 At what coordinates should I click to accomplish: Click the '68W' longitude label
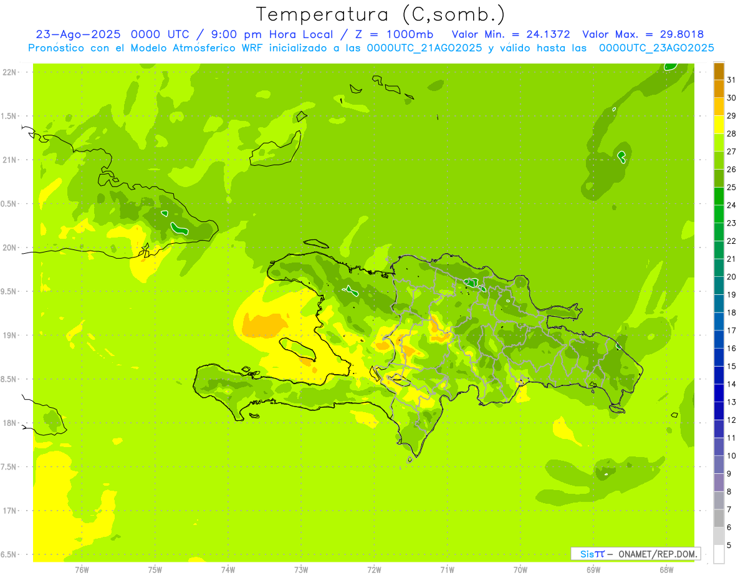[666, 570]
